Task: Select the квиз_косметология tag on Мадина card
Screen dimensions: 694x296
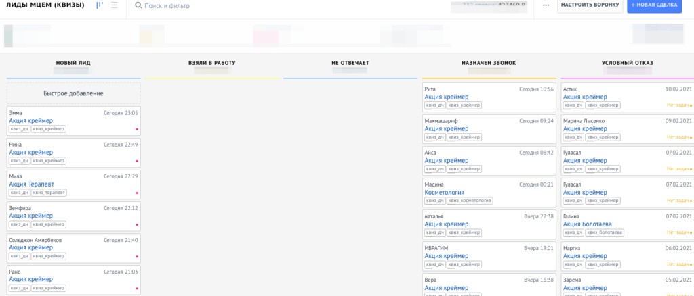Action: 469,201
